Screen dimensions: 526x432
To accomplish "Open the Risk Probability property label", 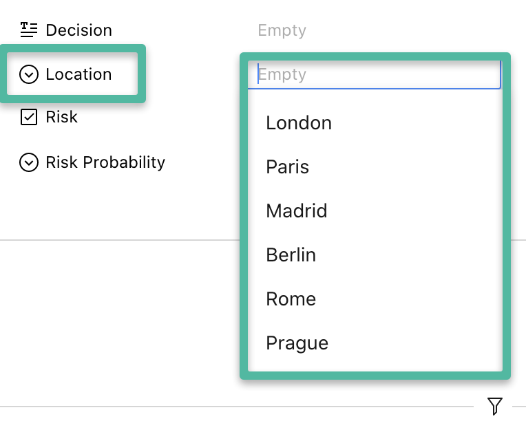I will (x=105, y=162).
